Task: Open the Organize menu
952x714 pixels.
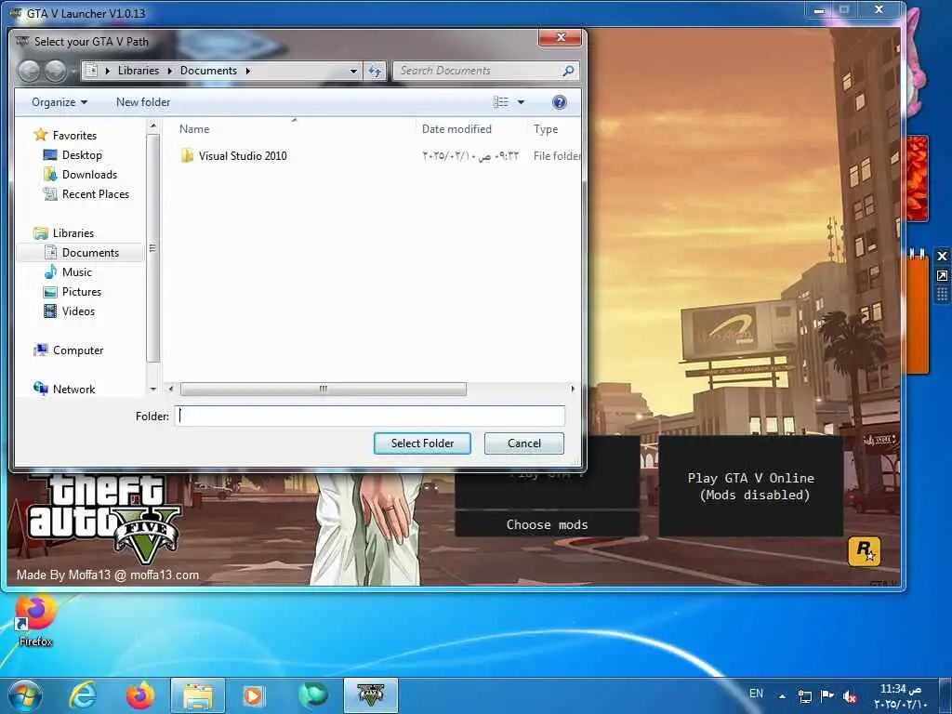Action: 59,102
